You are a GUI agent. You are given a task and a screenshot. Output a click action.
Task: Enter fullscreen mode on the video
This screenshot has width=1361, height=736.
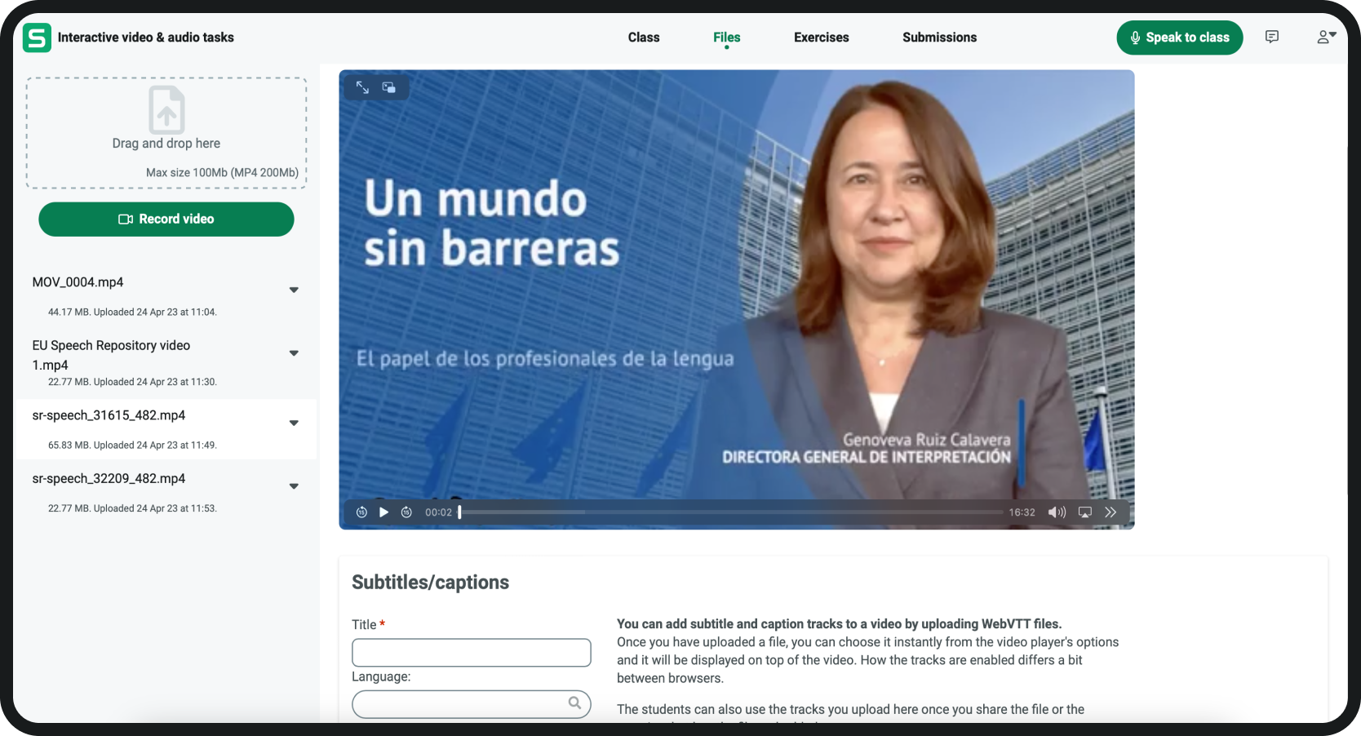pos(362,87)
